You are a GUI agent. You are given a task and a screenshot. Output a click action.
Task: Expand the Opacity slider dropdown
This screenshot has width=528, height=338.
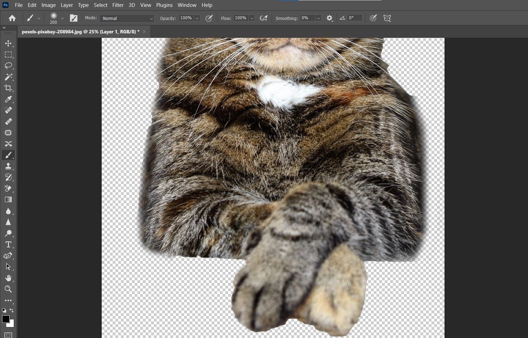point(197,18)
